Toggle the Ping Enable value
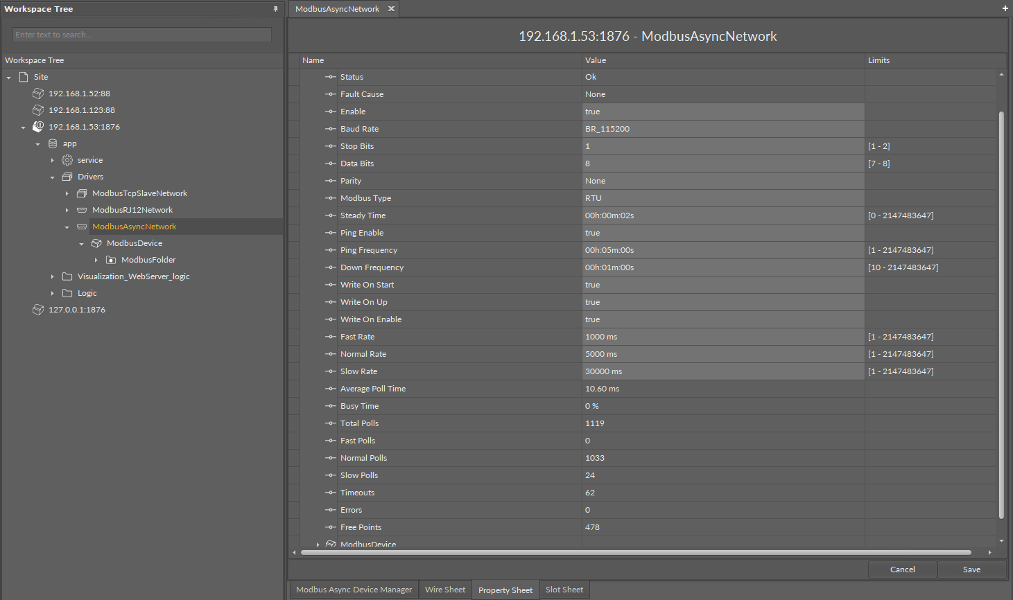Viewport: 1013px width, 600px height. (722, 233)
